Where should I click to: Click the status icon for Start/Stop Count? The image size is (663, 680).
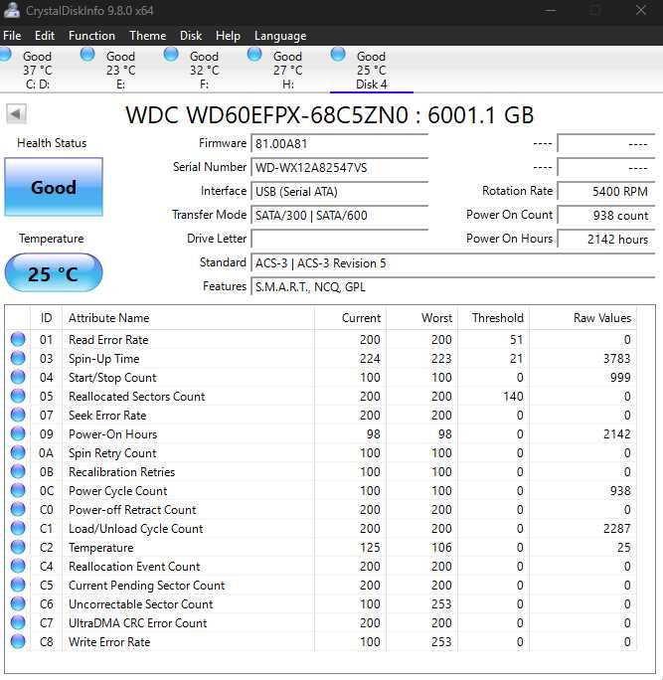coord(18,377)
